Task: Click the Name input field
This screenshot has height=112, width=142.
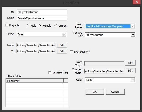Action: [42, 18]
